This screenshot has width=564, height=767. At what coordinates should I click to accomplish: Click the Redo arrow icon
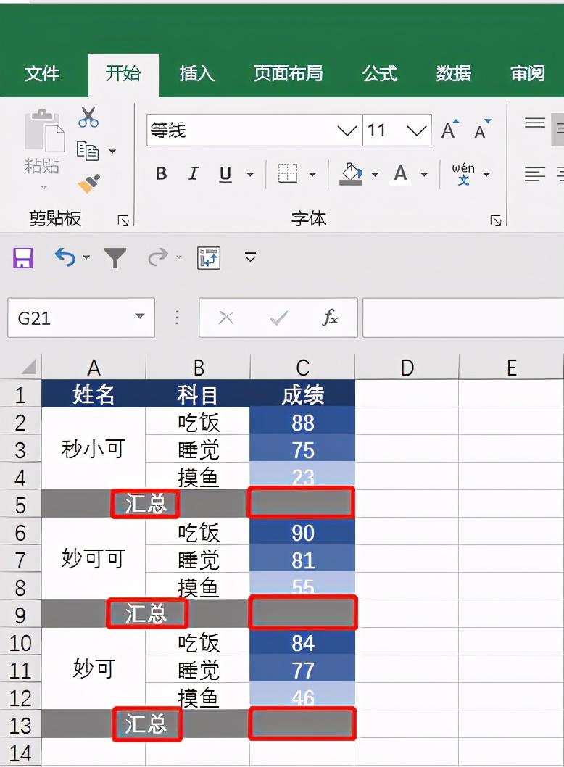[158, 257]
